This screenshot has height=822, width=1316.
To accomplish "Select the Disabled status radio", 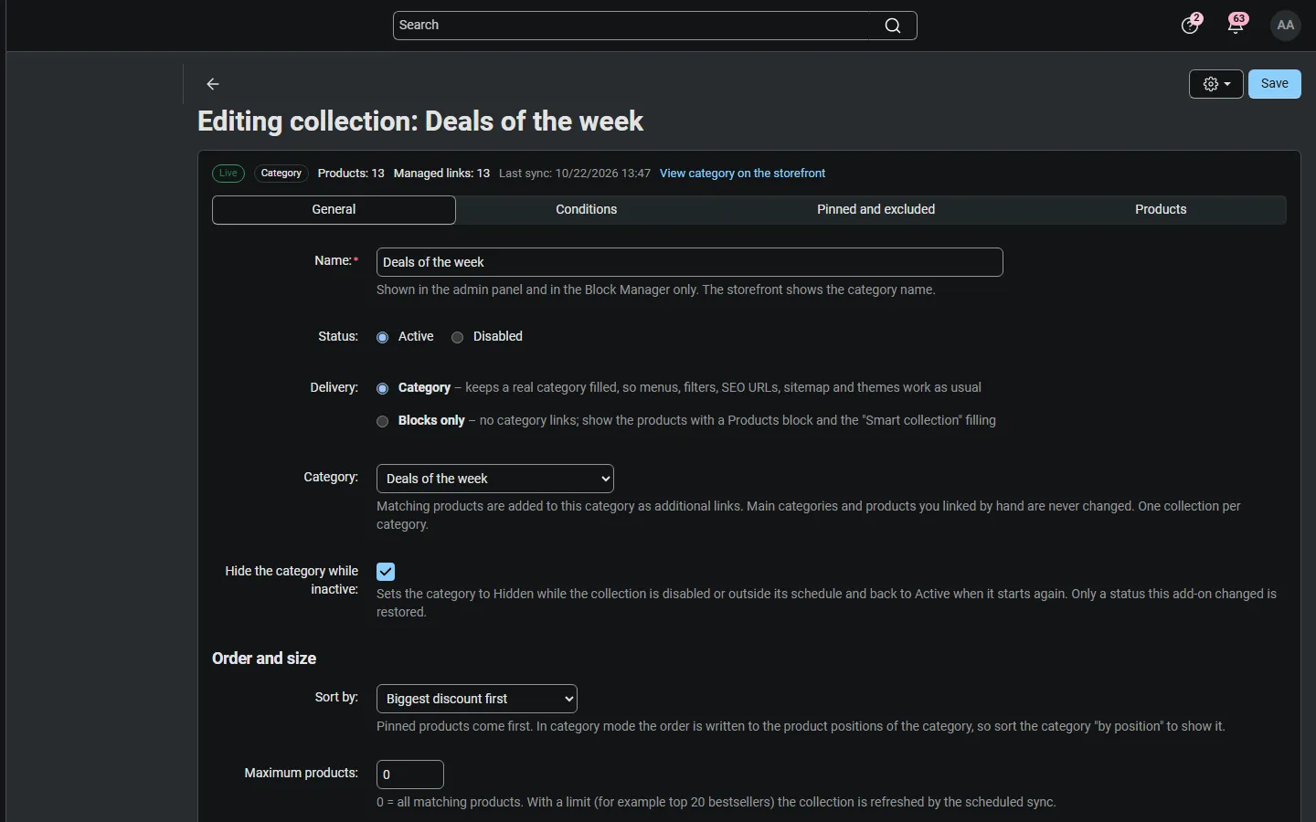I will pos(458,338).
